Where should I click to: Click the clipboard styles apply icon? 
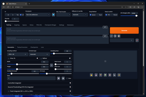(119, 36)
